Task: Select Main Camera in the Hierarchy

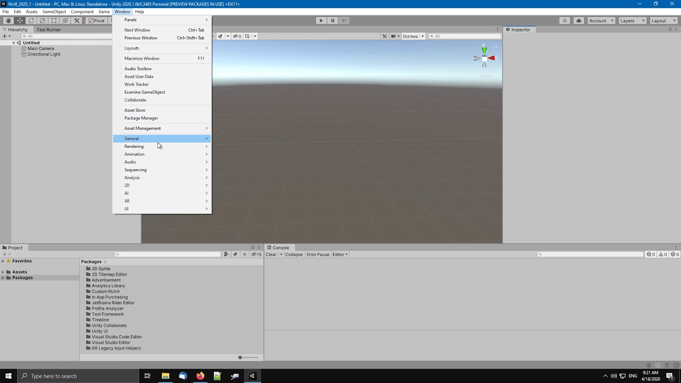Action: click(41, 48)
